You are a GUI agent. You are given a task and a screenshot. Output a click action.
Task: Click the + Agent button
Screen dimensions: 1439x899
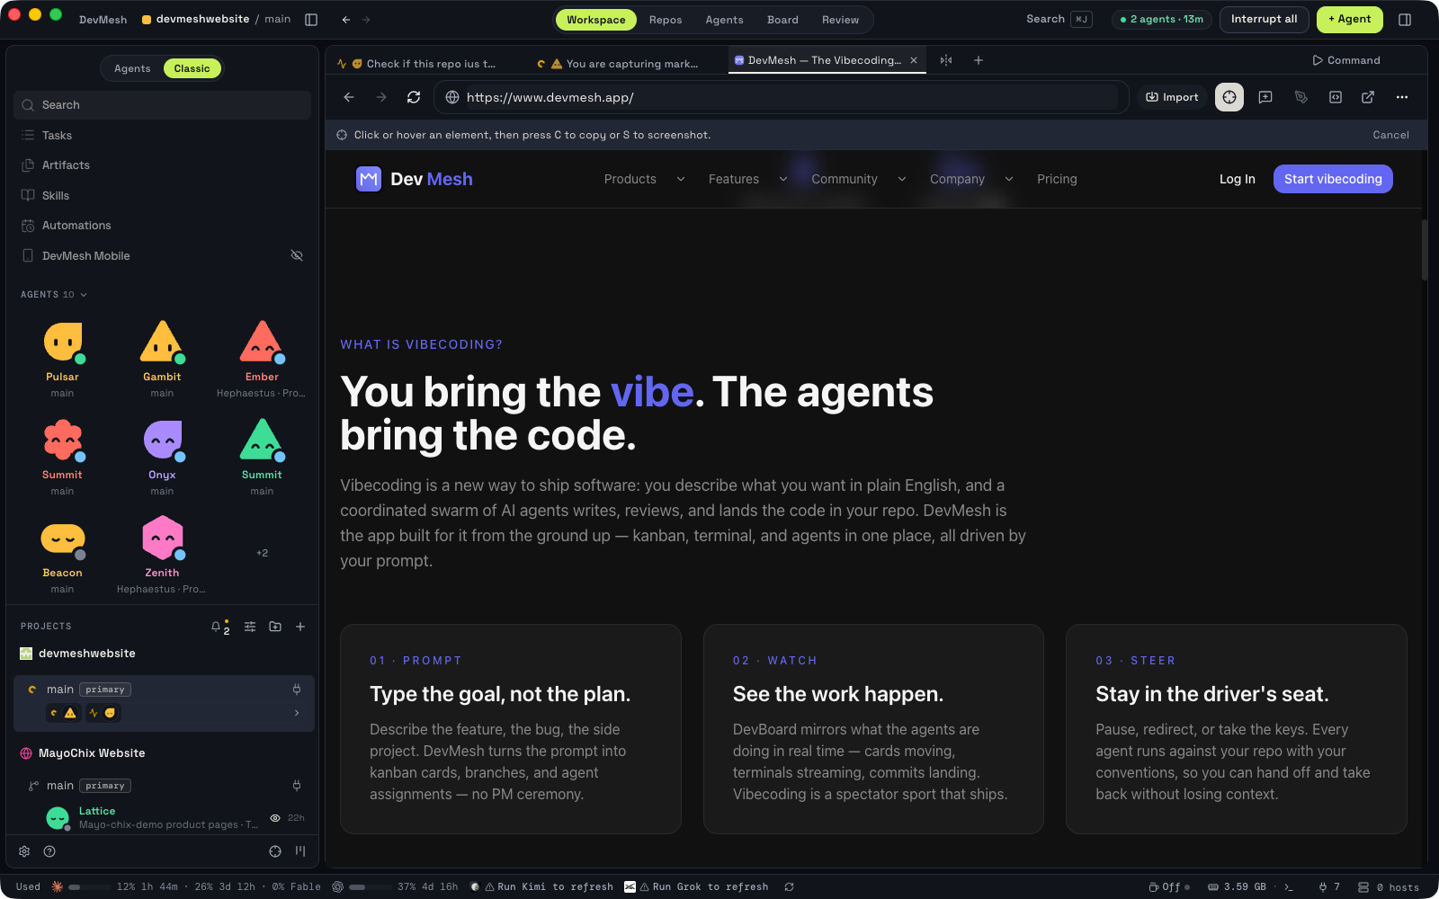click(1349, 19)
